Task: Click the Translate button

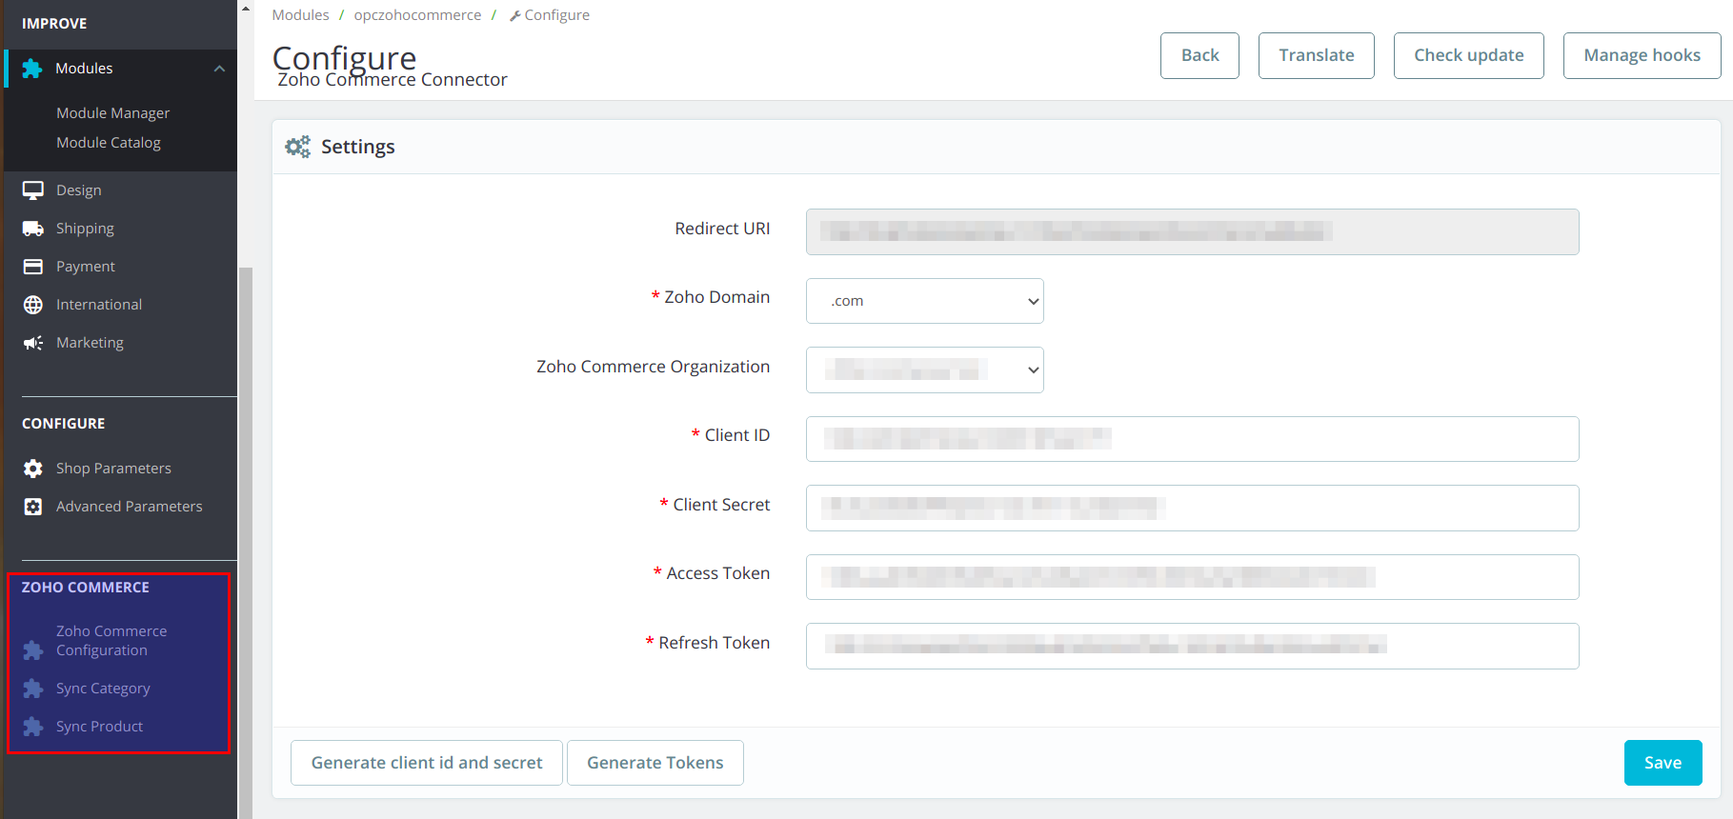Action: [x=1316, y=55]
